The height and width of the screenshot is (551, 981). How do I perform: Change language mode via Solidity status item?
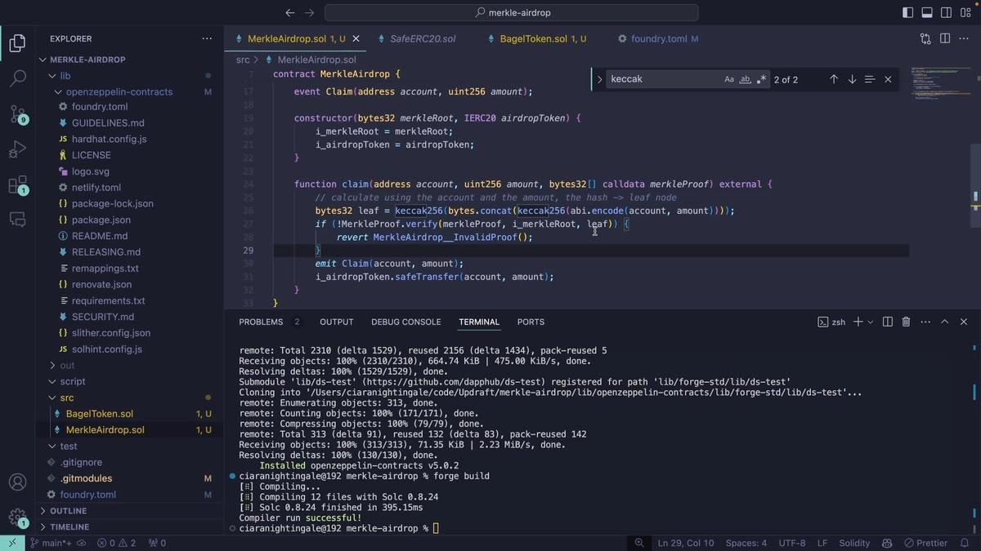pyautogui.click(x=854, y=543)
